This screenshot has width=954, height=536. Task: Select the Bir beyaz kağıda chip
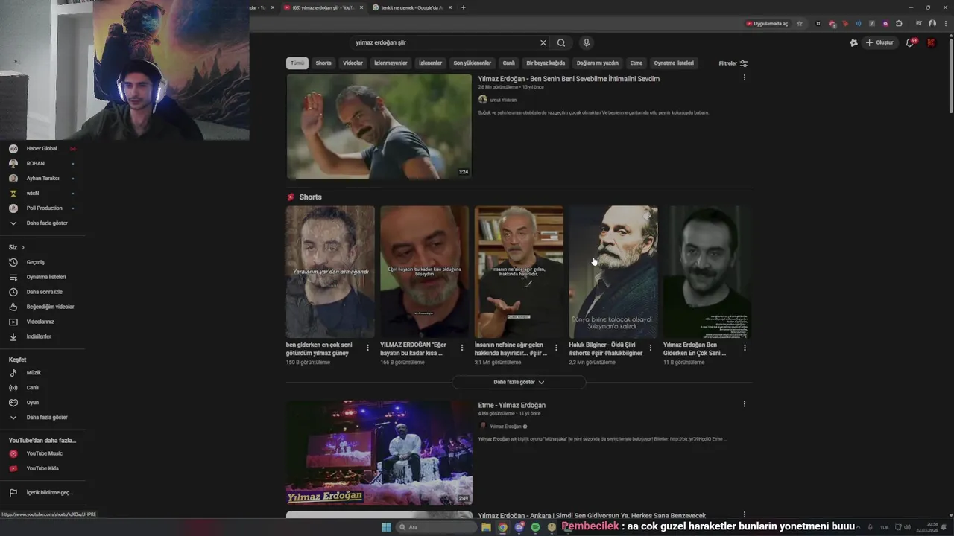(x=546, y=63)
